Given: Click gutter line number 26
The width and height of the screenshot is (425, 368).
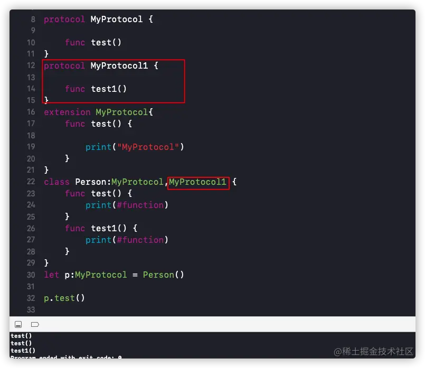Looking at the screenshot, I should (x=31, y=229).
